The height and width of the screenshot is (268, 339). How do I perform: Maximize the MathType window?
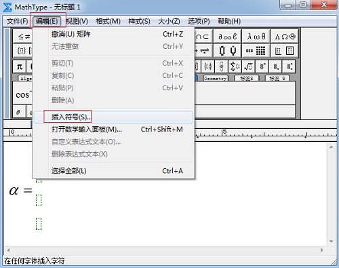[303, 5]
